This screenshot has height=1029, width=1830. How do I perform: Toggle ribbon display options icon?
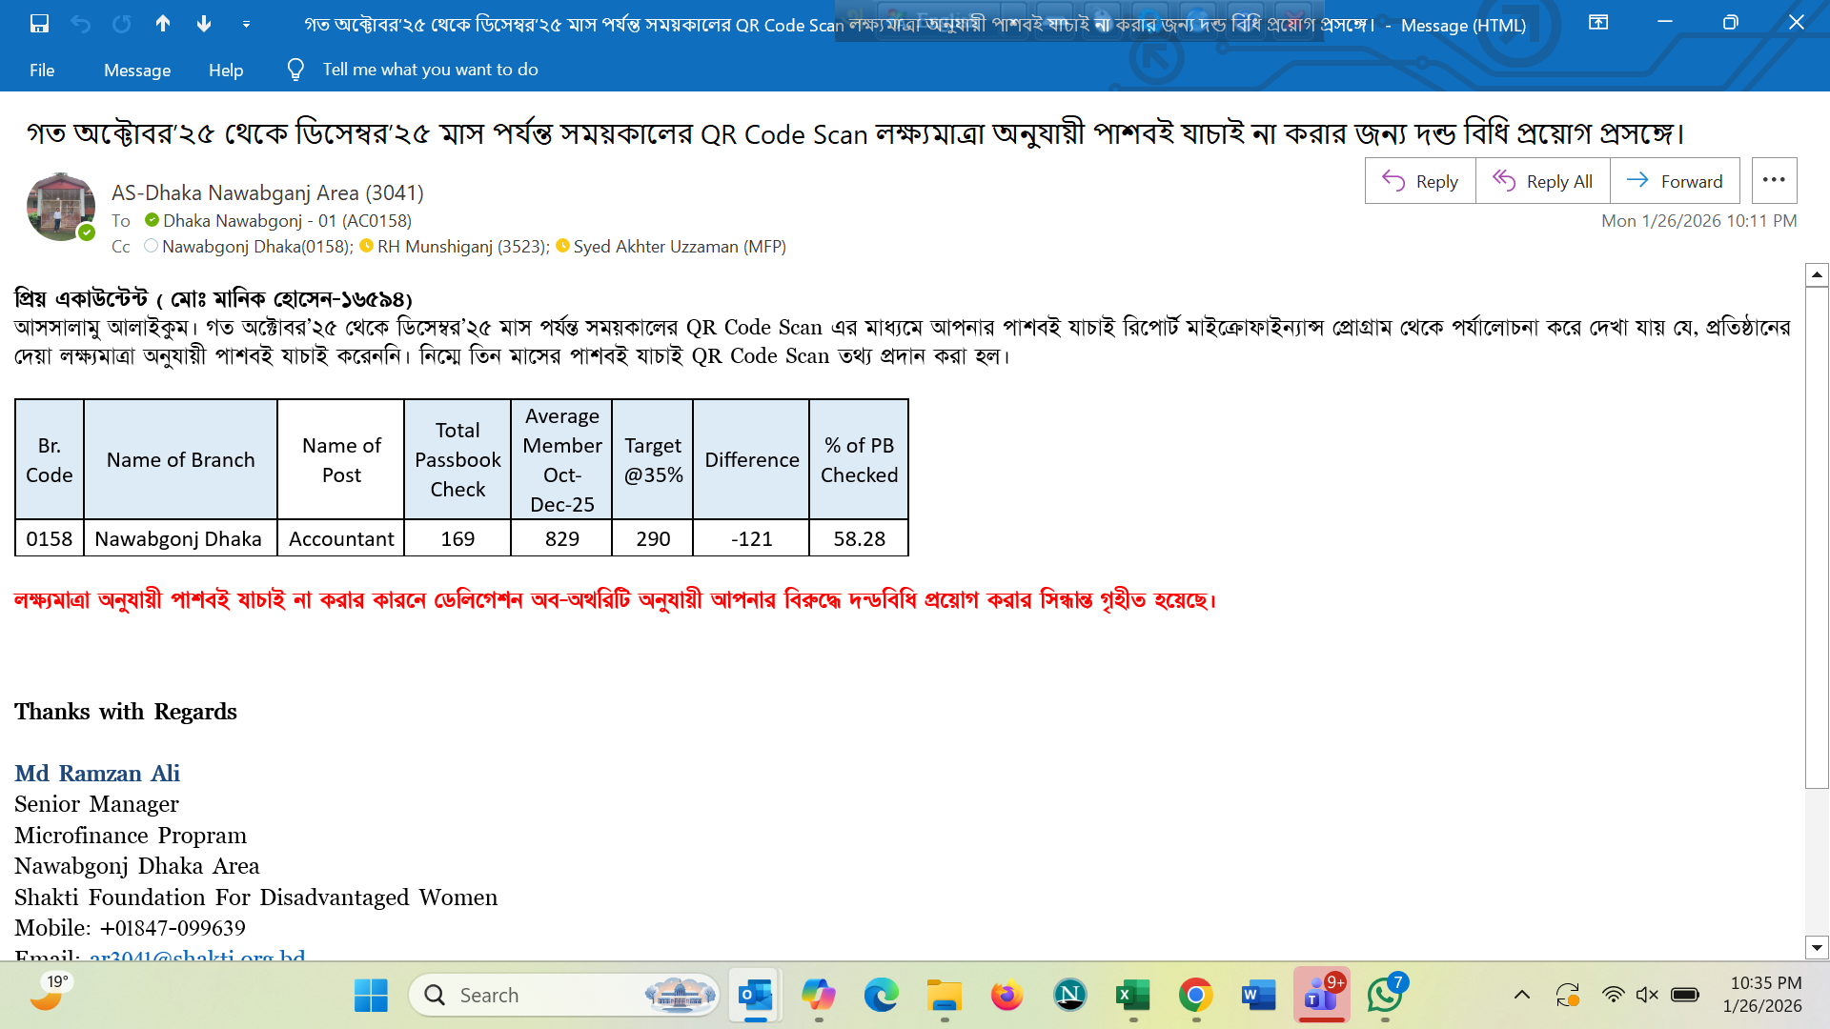point(1598,23)
